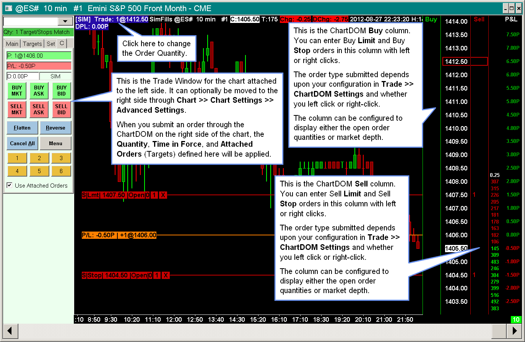Reverse the current position

click(55, 128)
